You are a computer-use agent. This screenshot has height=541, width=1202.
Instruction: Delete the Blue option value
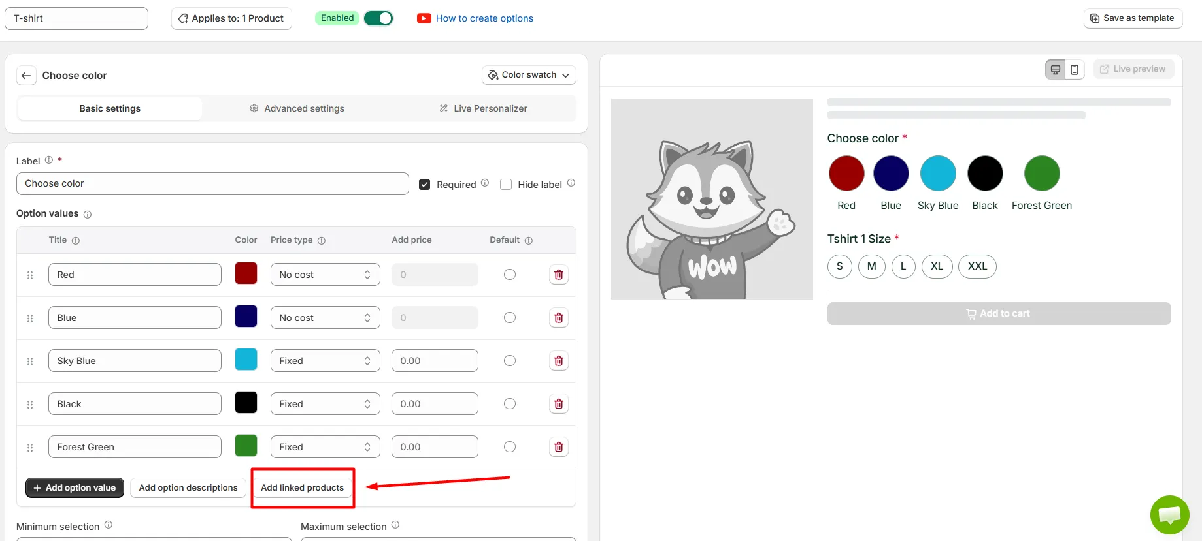click(x=559, y=318)
